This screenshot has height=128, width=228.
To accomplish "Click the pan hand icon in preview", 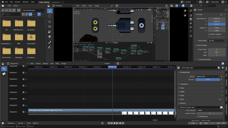I will pos(185,15).
